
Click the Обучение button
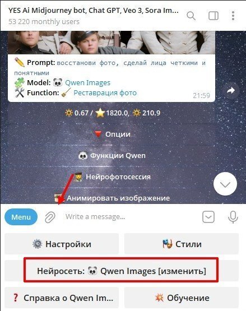point(182,298)
